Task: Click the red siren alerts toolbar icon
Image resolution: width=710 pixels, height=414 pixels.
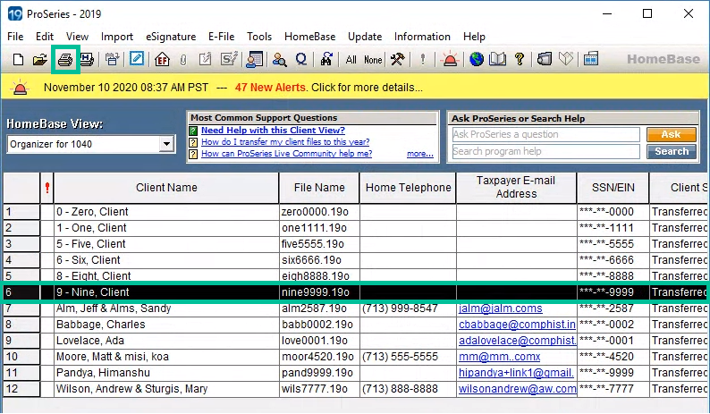Action: [450, 59]
